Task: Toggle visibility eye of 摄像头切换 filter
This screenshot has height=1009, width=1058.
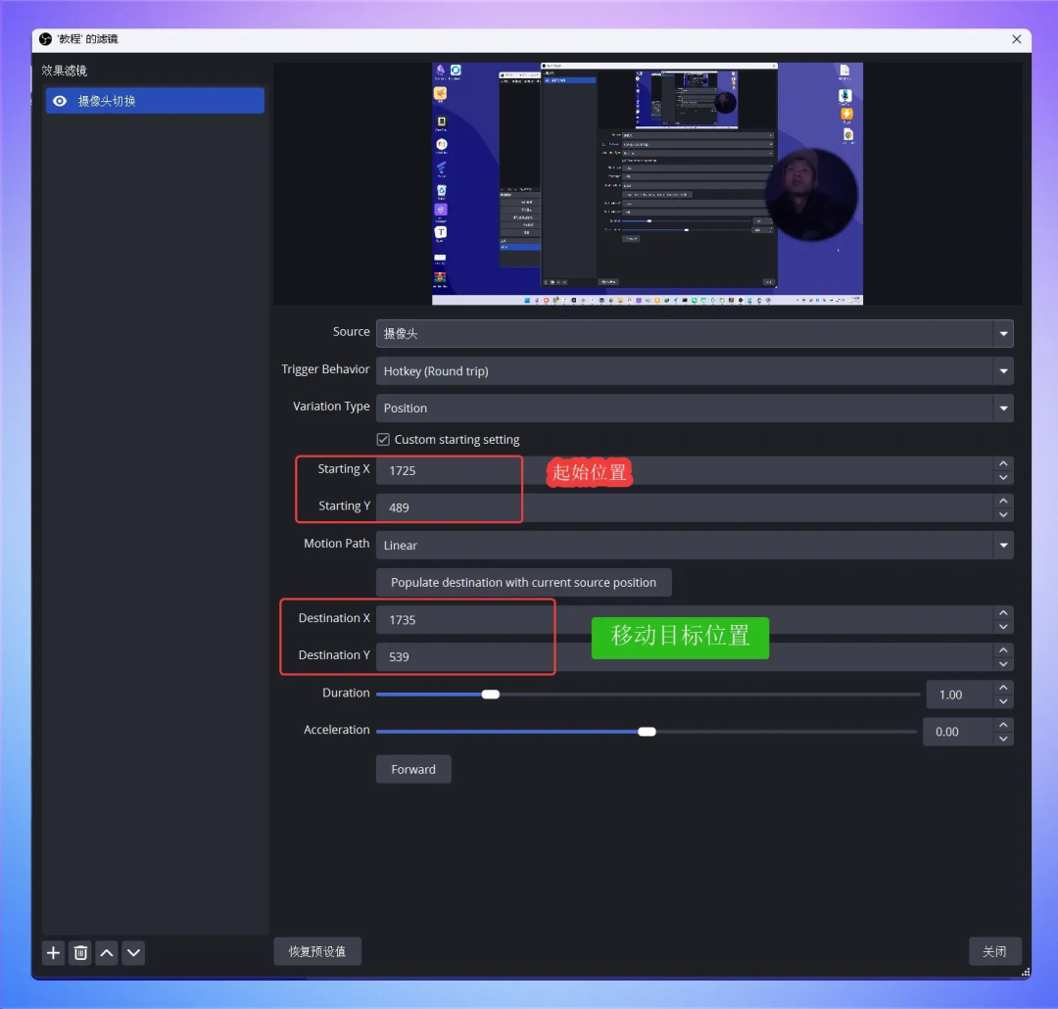Action: pos(60,101)
